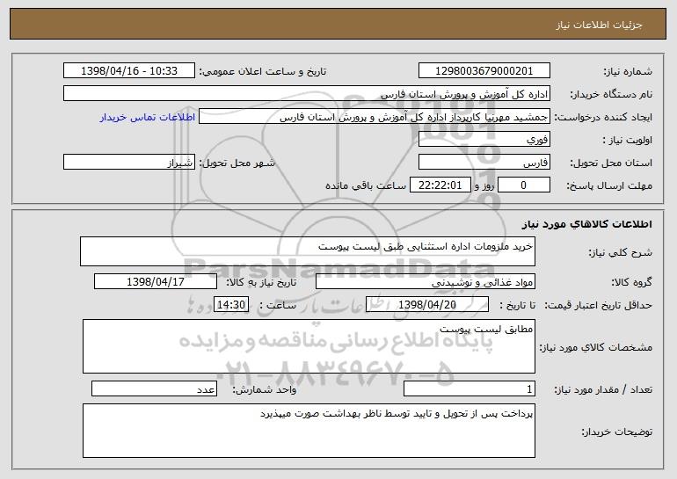Click the label نام دستگاه خریدار

(611, 95)
